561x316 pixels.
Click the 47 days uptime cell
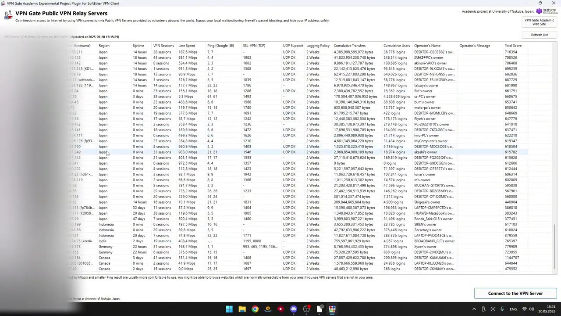[139, 219]
